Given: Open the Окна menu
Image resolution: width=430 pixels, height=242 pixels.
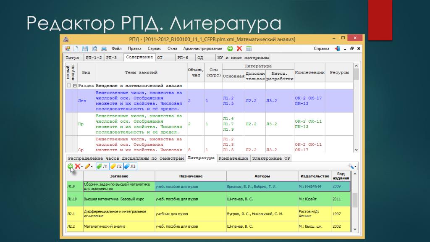Looking at the screenshot, I should click(172, 49).
